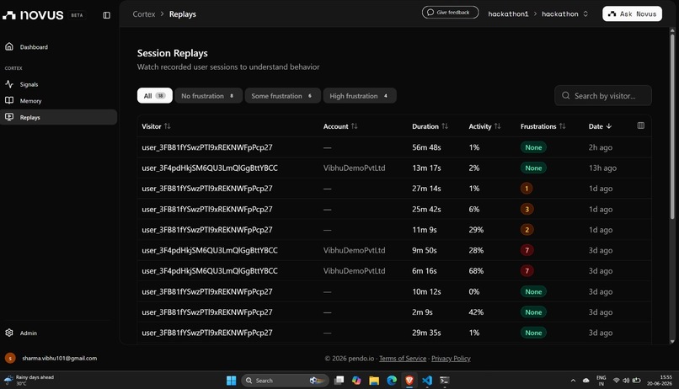Filter by No frustration
The height and width of the screenshot is (389, 679).
click(x=208, y=96)
